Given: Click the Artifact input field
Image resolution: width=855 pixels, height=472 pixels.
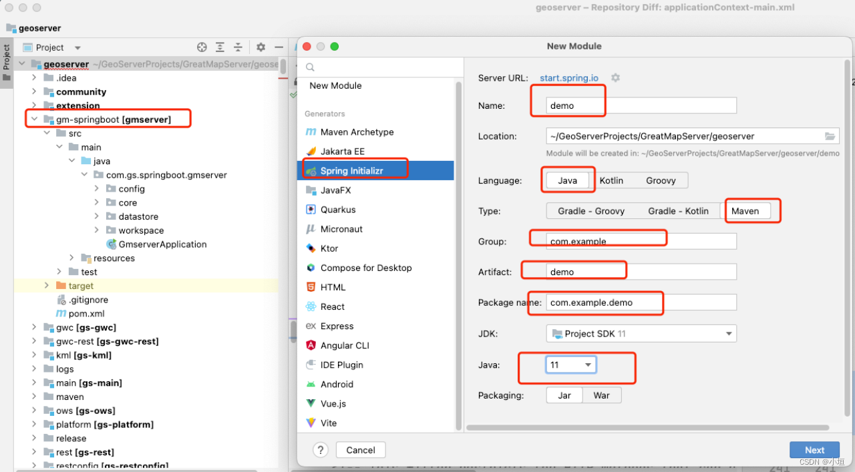Looking at the screenshot, I should (641, 272).
